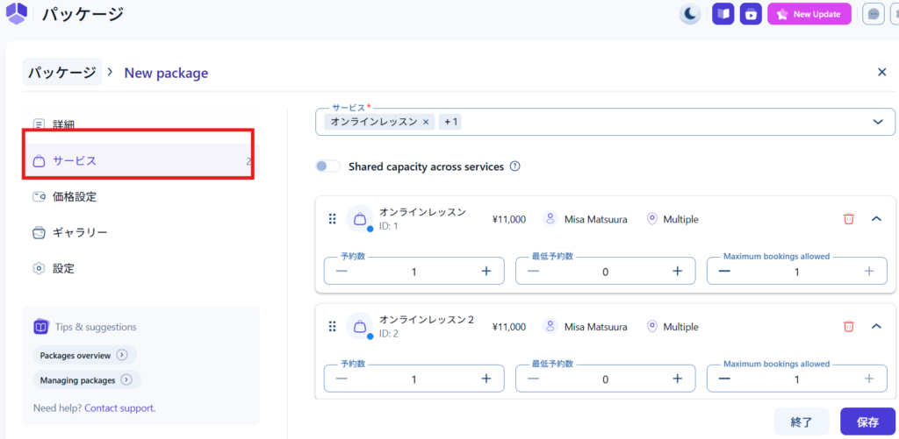Screen dimensions: 899x439
Task: Open the documentation book icon in header
Action: click(x=723, y=14)
